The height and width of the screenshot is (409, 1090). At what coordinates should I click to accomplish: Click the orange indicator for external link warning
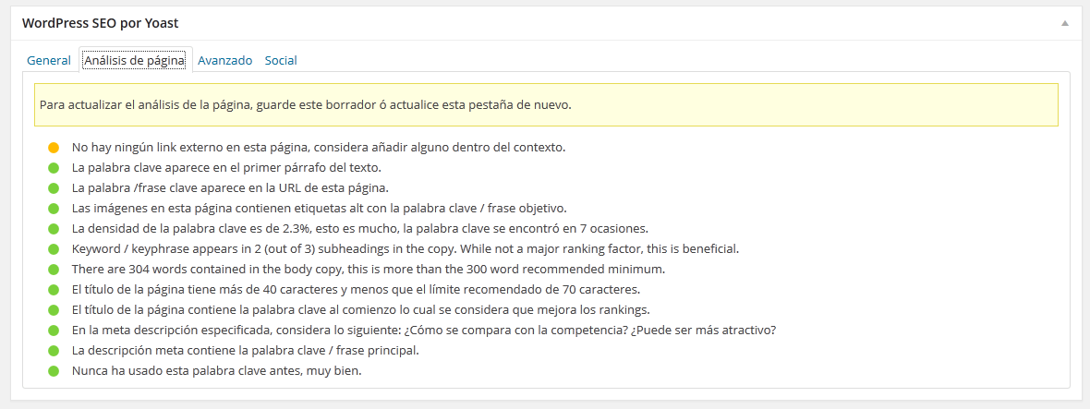tap(54, 148)
